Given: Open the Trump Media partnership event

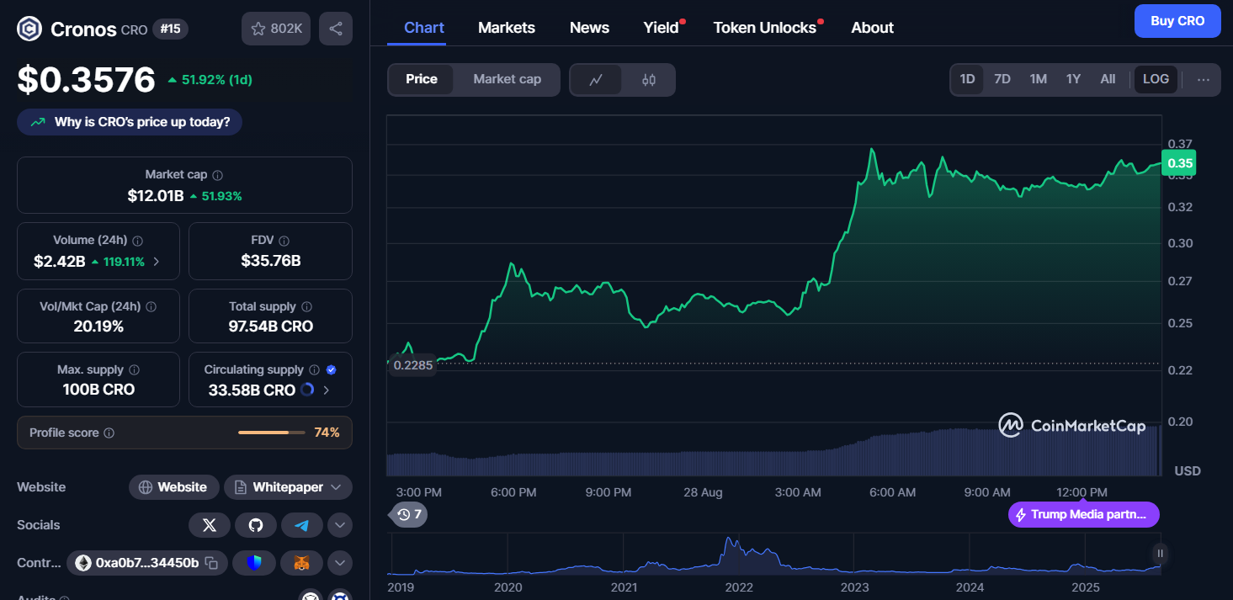Looking at the screenshot, I should [1084, 515].
